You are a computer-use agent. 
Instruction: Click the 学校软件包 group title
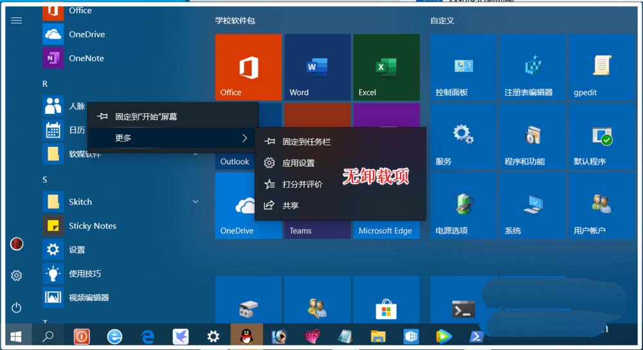(x=235, y=21)
